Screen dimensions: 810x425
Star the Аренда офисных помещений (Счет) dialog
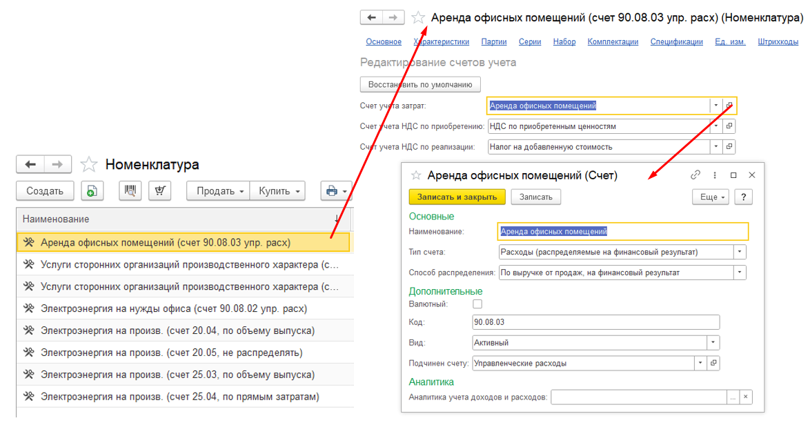[416, 175]
